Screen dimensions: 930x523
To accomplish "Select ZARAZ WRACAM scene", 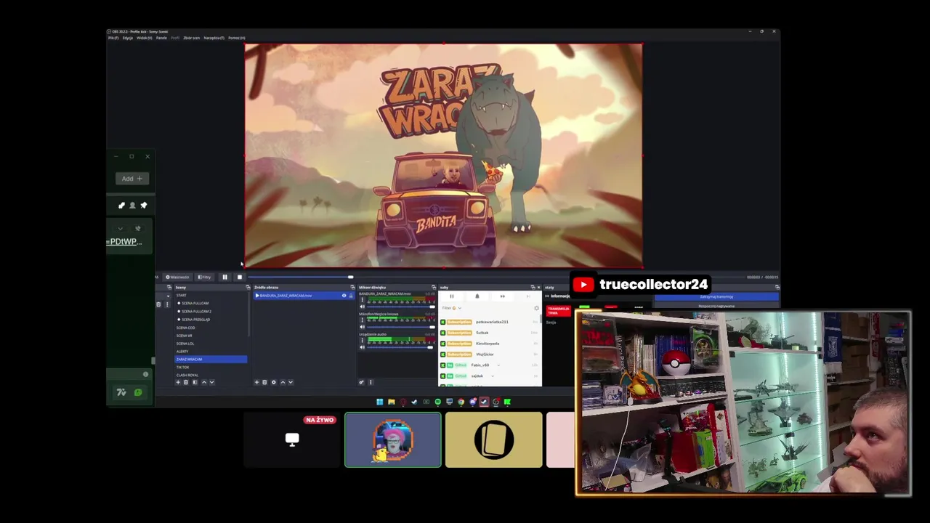I will point(211,360).
